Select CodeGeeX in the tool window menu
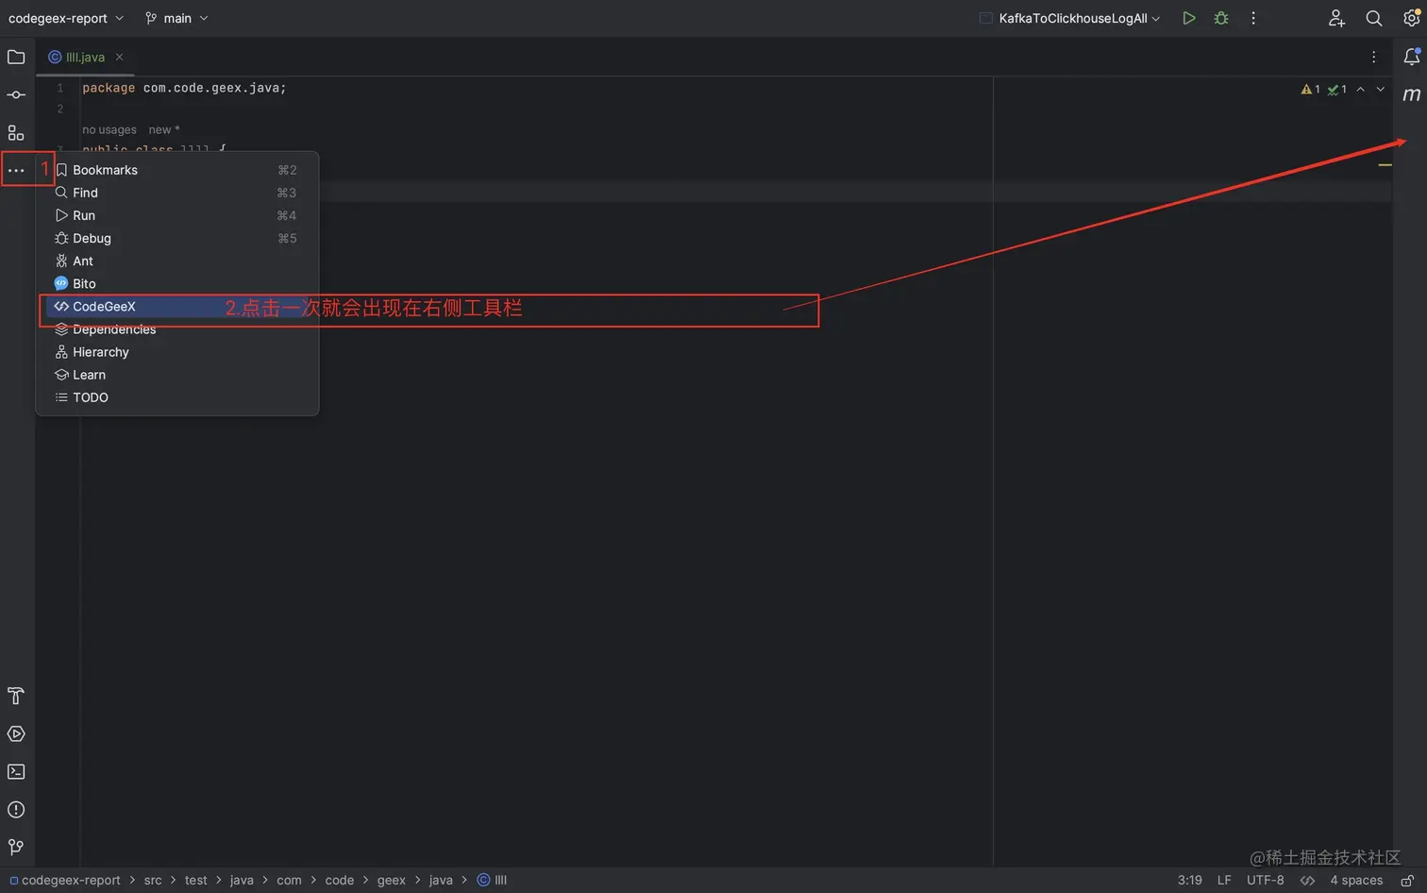The height and width of the screenshot is (893, 1427). coord(177,307)
